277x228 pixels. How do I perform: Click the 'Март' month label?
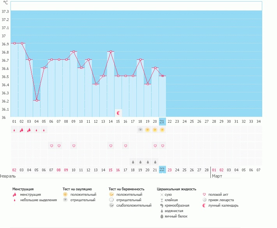(217, 176)
